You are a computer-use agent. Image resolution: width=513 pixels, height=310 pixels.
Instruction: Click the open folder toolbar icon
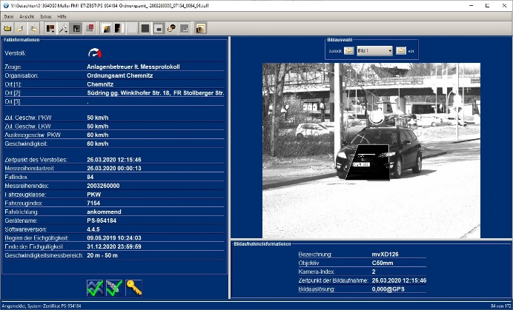(x=7, y=28)
